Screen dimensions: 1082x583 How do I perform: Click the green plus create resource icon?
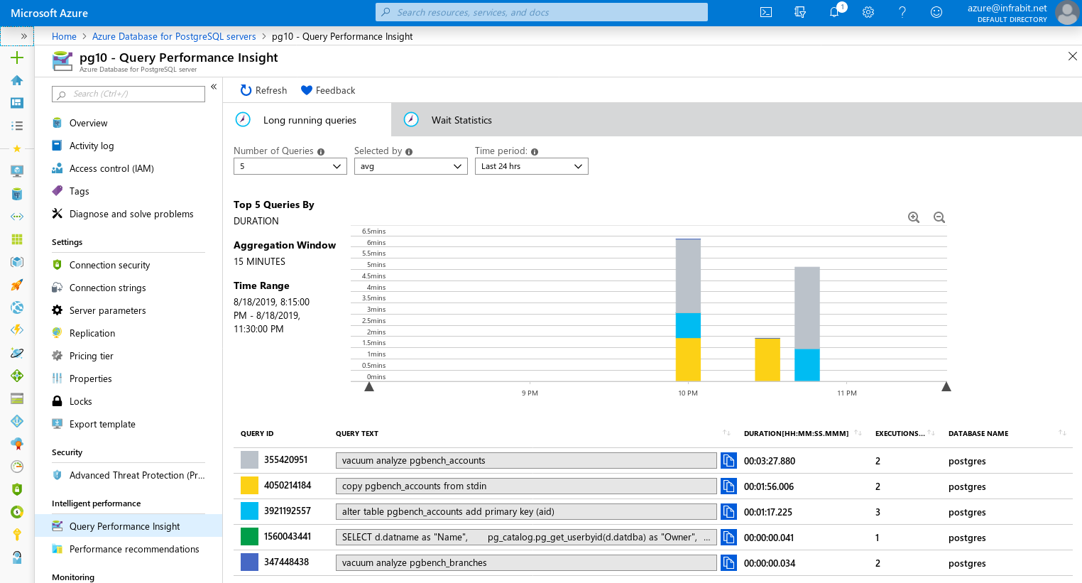point(17,58)
